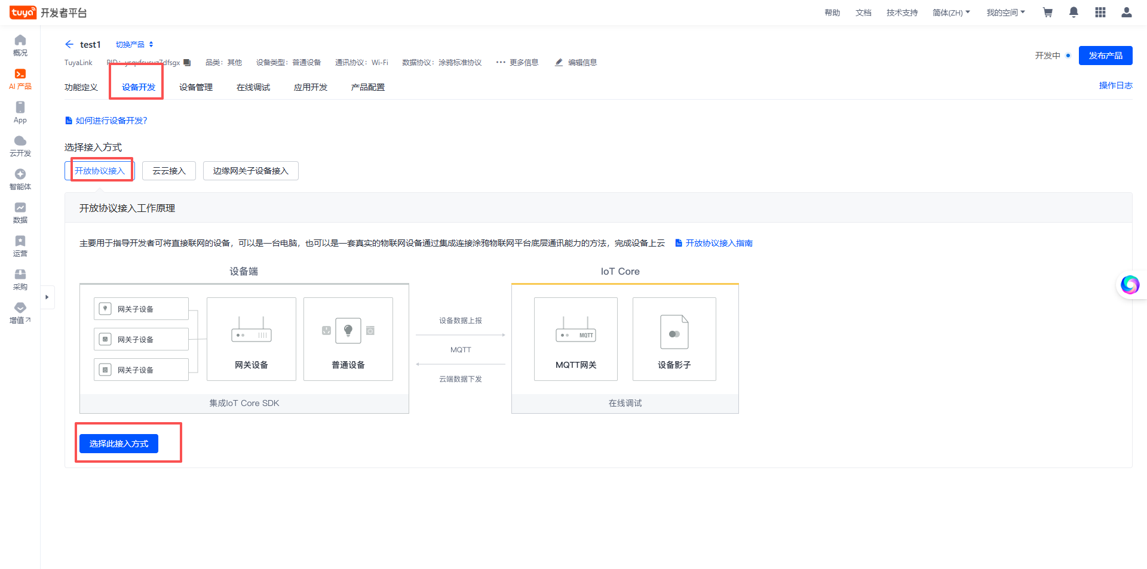Switch to the 应用开发 tab
The height and width of the screenshot is (569, 1147).
point(311,87)
